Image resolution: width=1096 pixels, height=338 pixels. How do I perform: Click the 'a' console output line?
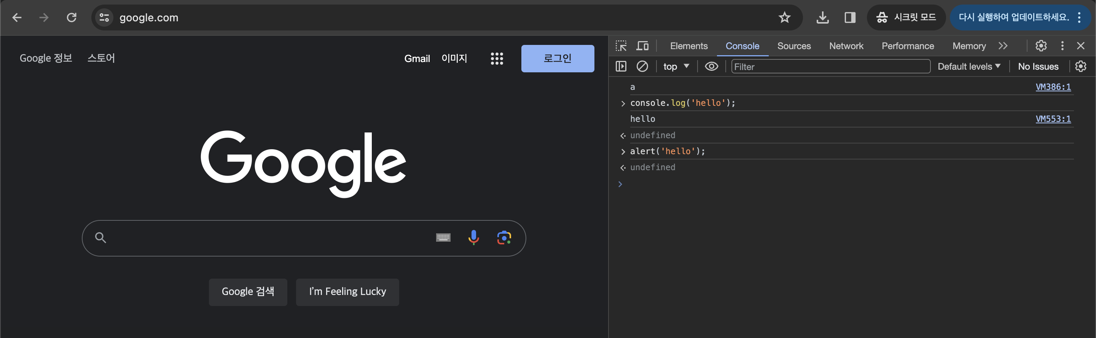(632, 87)
